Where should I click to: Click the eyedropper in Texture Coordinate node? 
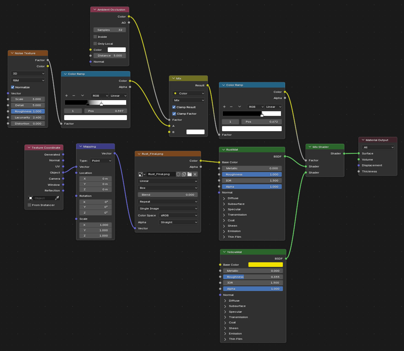[57, 198]
